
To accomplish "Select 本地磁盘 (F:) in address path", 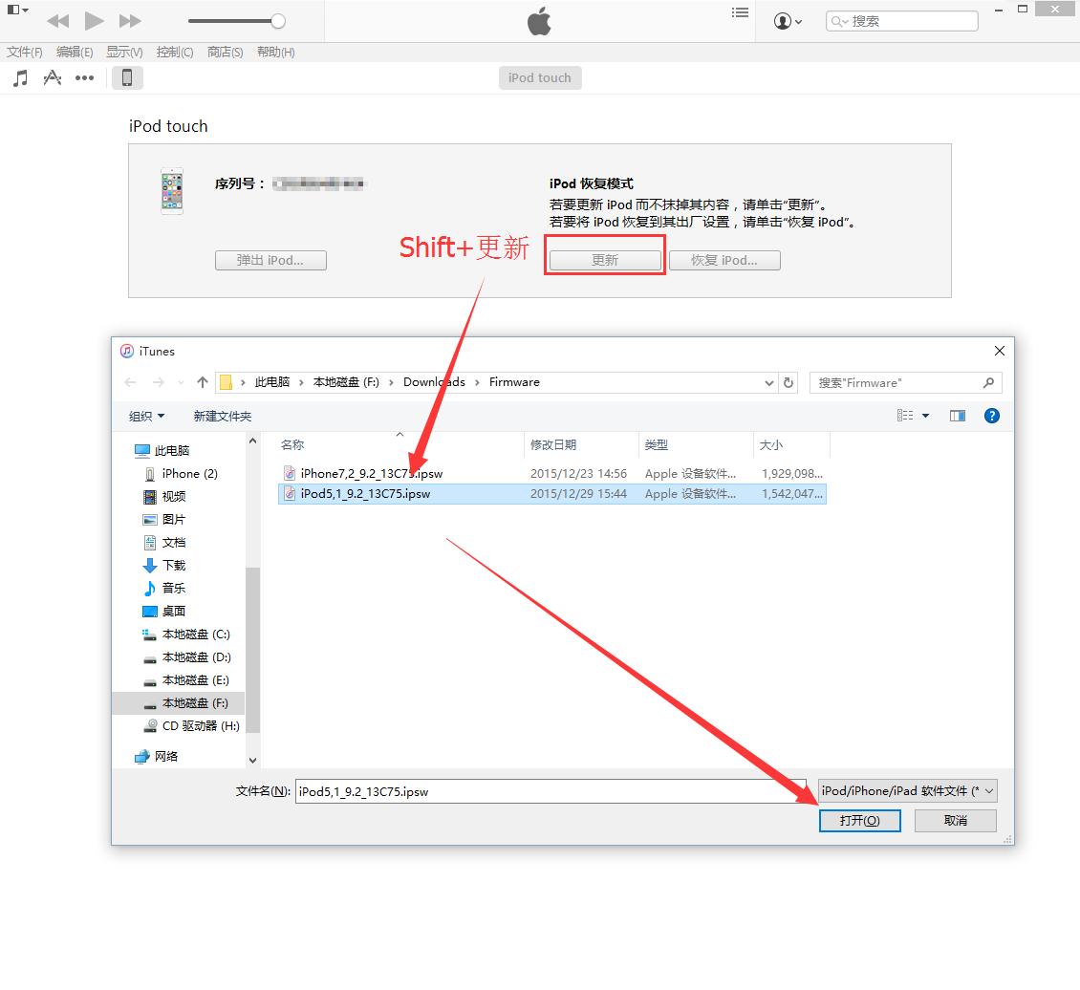I will (x=346, y=382).
